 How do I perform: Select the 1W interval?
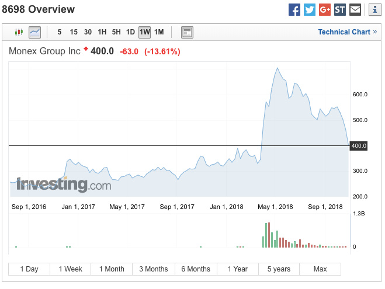[x=145, y=32]
